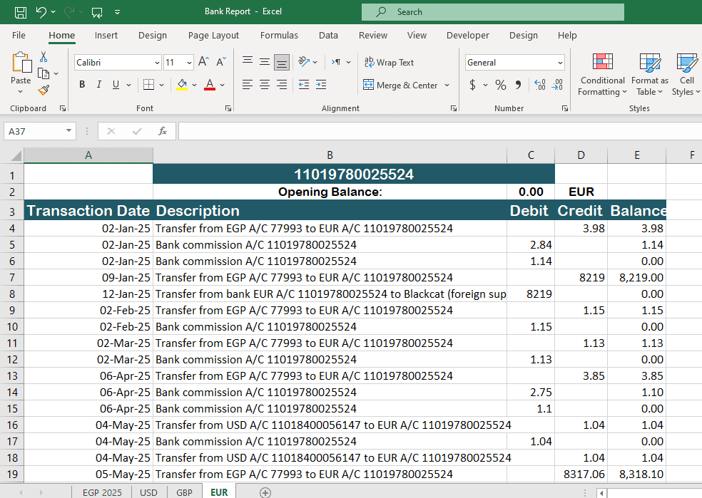The width and height of the screenshot is (702, 498).
Task: Open Conditional Formatting button
Action: pyautogui.click(x=602, y=75)
